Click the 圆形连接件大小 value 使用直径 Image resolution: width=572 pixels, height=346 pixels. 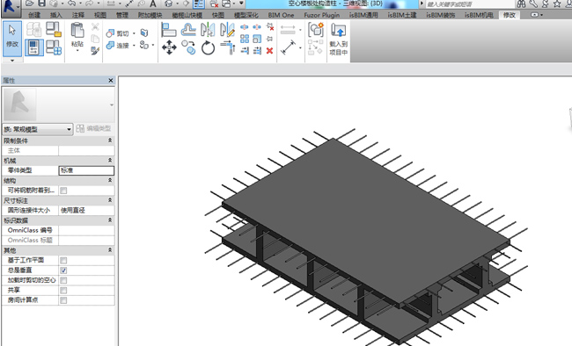(x=86, y=211)
